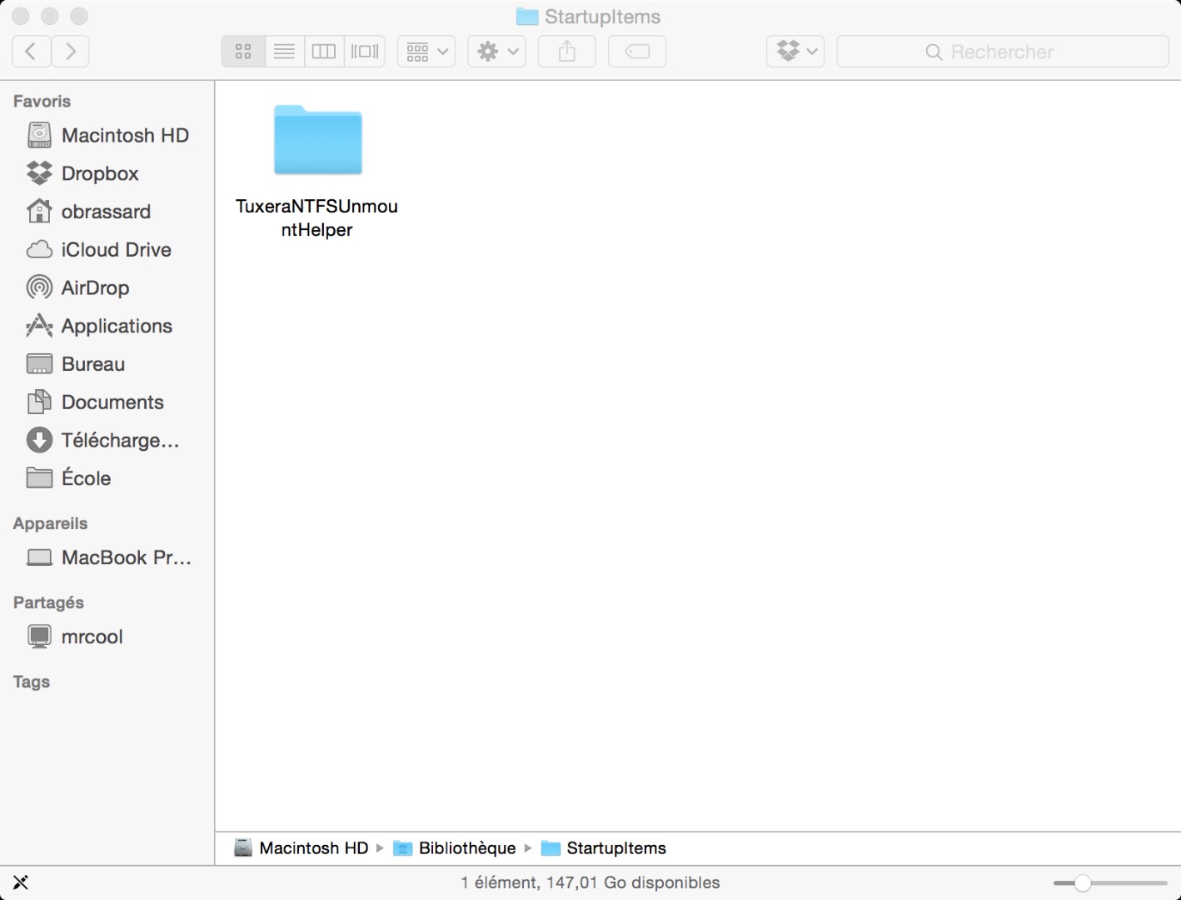Click the Rechercher search field

tap(1003, 52)
